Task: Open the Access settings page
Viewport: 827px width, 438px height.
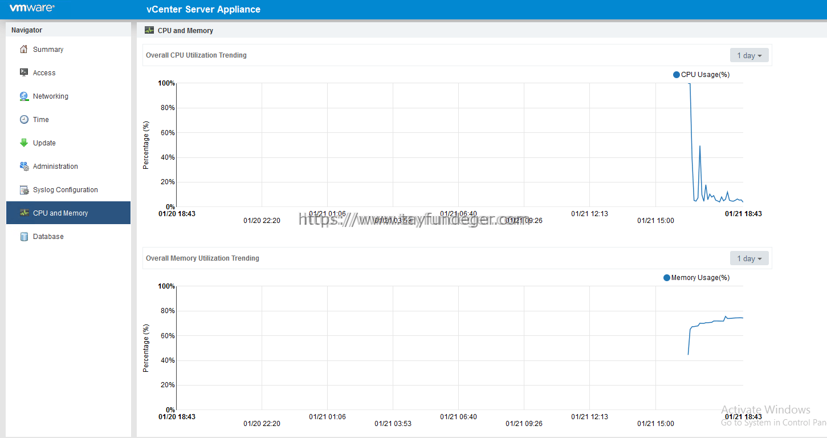Action: pos(68,72)
